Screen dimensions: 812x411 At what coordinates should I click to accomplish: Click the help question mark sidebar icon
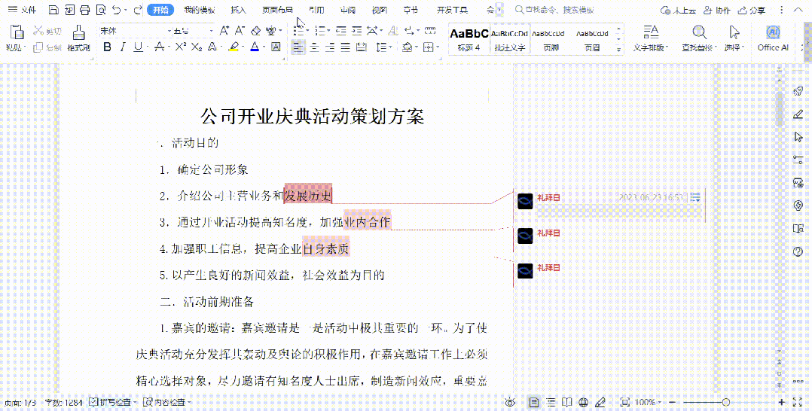click(x=798, y=251)
